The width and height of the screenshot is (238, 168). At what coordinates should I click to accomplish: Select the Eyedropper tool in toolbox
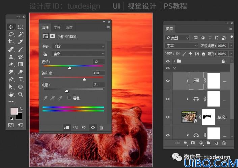tap(21, 42)
